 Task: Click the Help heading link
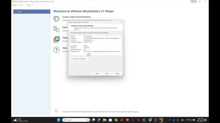(65, 48)
